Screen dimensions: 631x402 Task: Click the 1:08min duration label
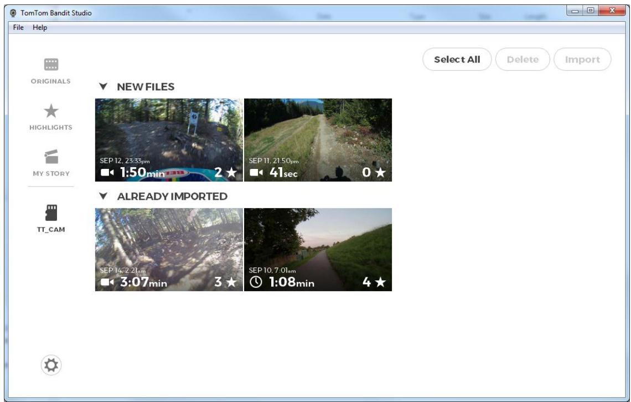click(x=291, y=282)
